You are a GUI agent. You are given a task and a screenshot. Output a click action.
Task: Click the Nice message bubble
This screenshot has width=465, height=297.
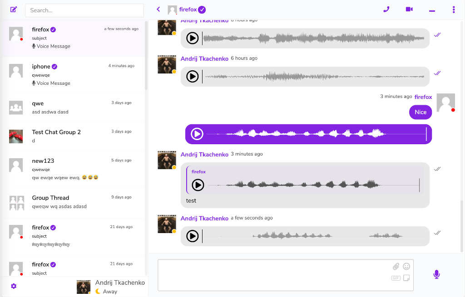click(420, 112)
